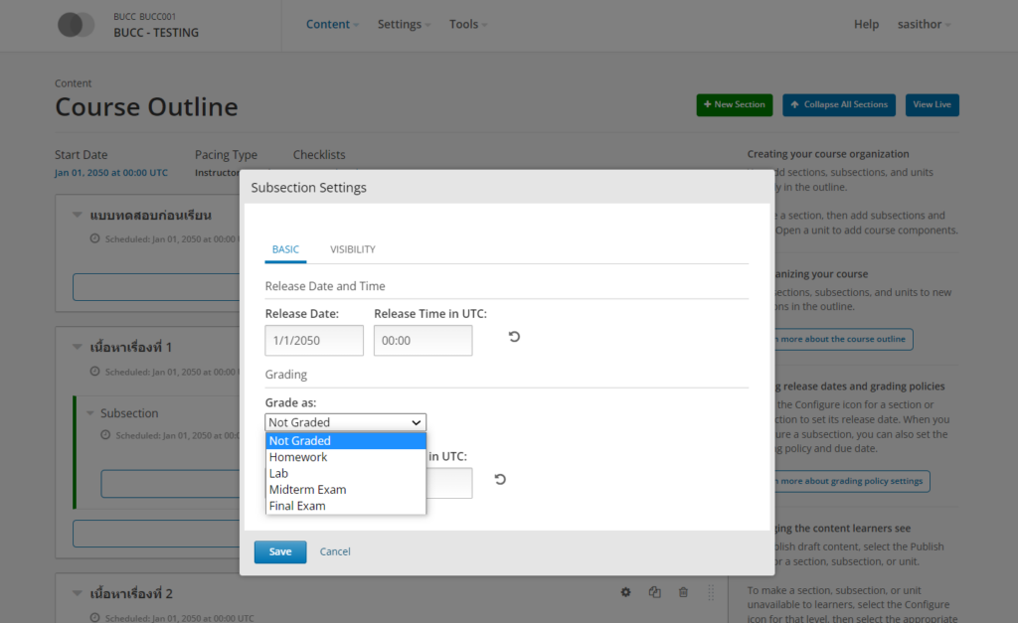
Task: Cancel the Subsection Settings dialog
Action: [335, 551]
